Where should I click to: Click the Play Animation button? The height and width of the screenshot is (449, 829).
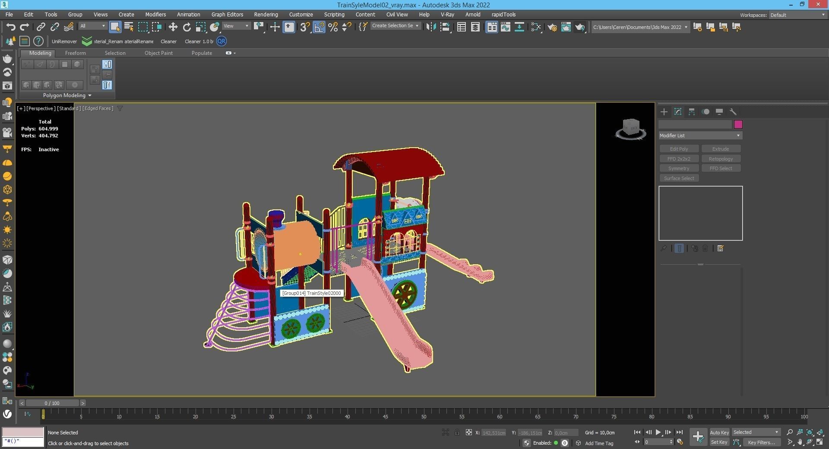[x=658, y=432]
